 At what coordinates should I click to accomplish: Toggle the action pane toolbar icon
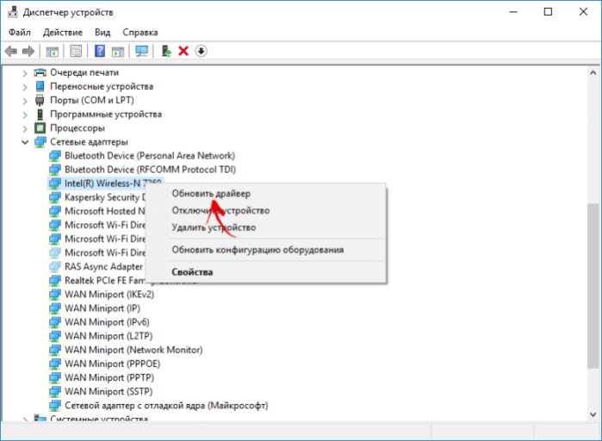coord(118,51)
